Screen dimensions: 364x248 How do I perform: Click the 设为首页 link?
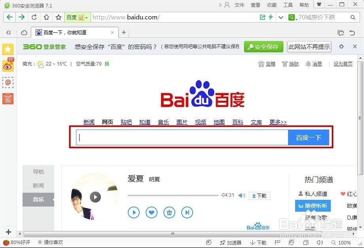pos(342,64)
